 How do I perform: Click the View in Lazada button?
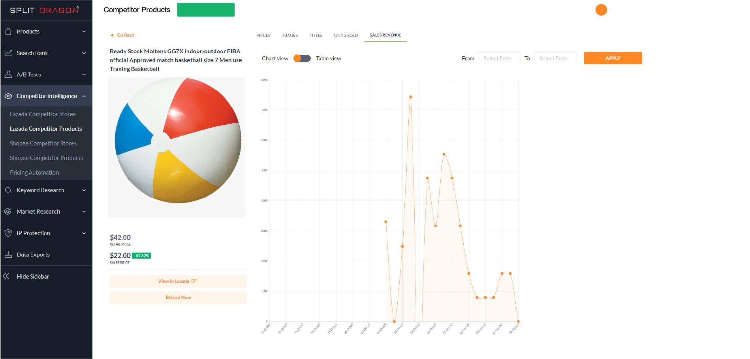178,281
